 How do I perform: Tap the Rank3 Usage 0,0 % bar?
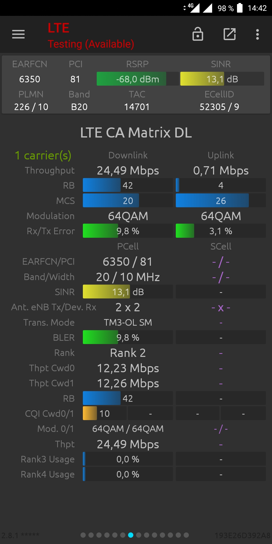(128, 459)
